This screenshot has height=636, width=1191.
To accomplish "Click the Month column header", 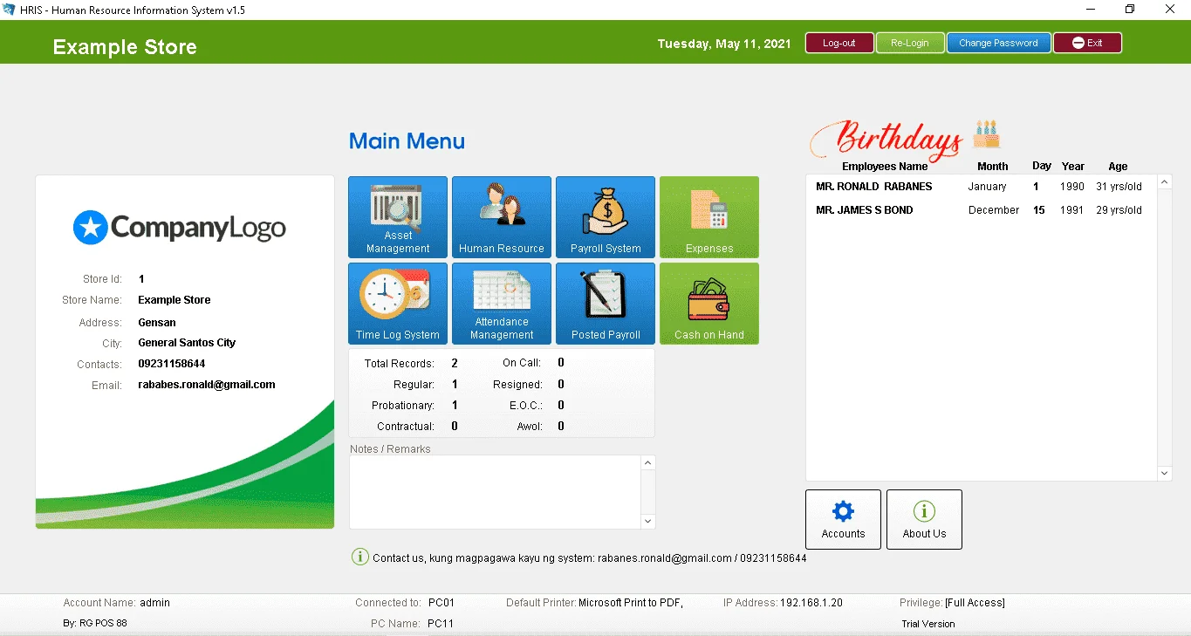I will click(993, 167).
